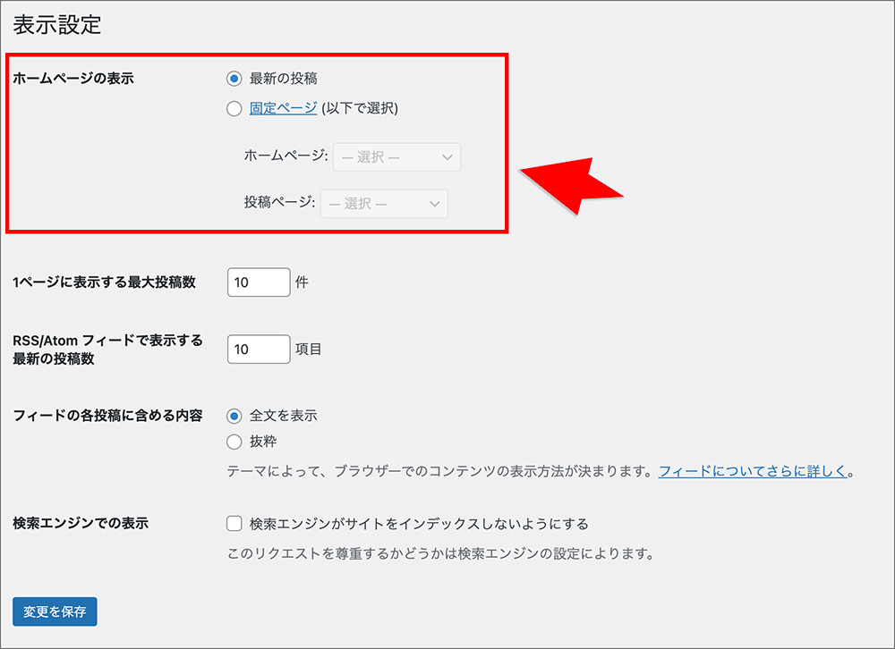Click the 検索エンジンでの表示 label
This screenshot has width=895, height=649.
point(81,523)
